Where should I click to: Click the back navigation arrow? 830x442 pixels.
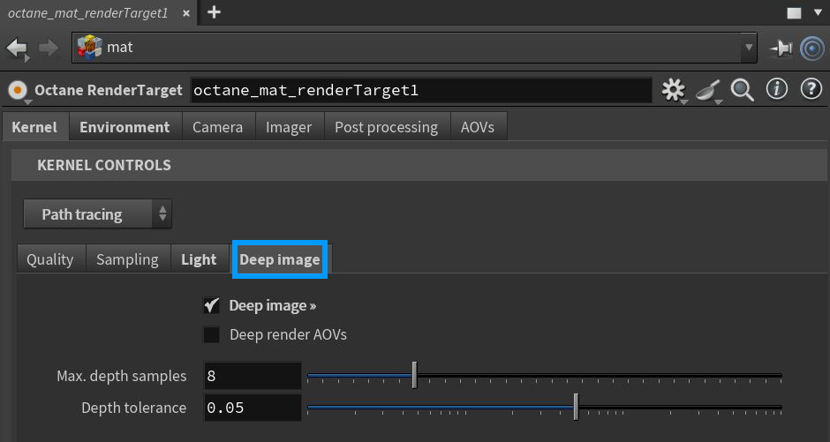pyautogui.click(x=17, y=48)
